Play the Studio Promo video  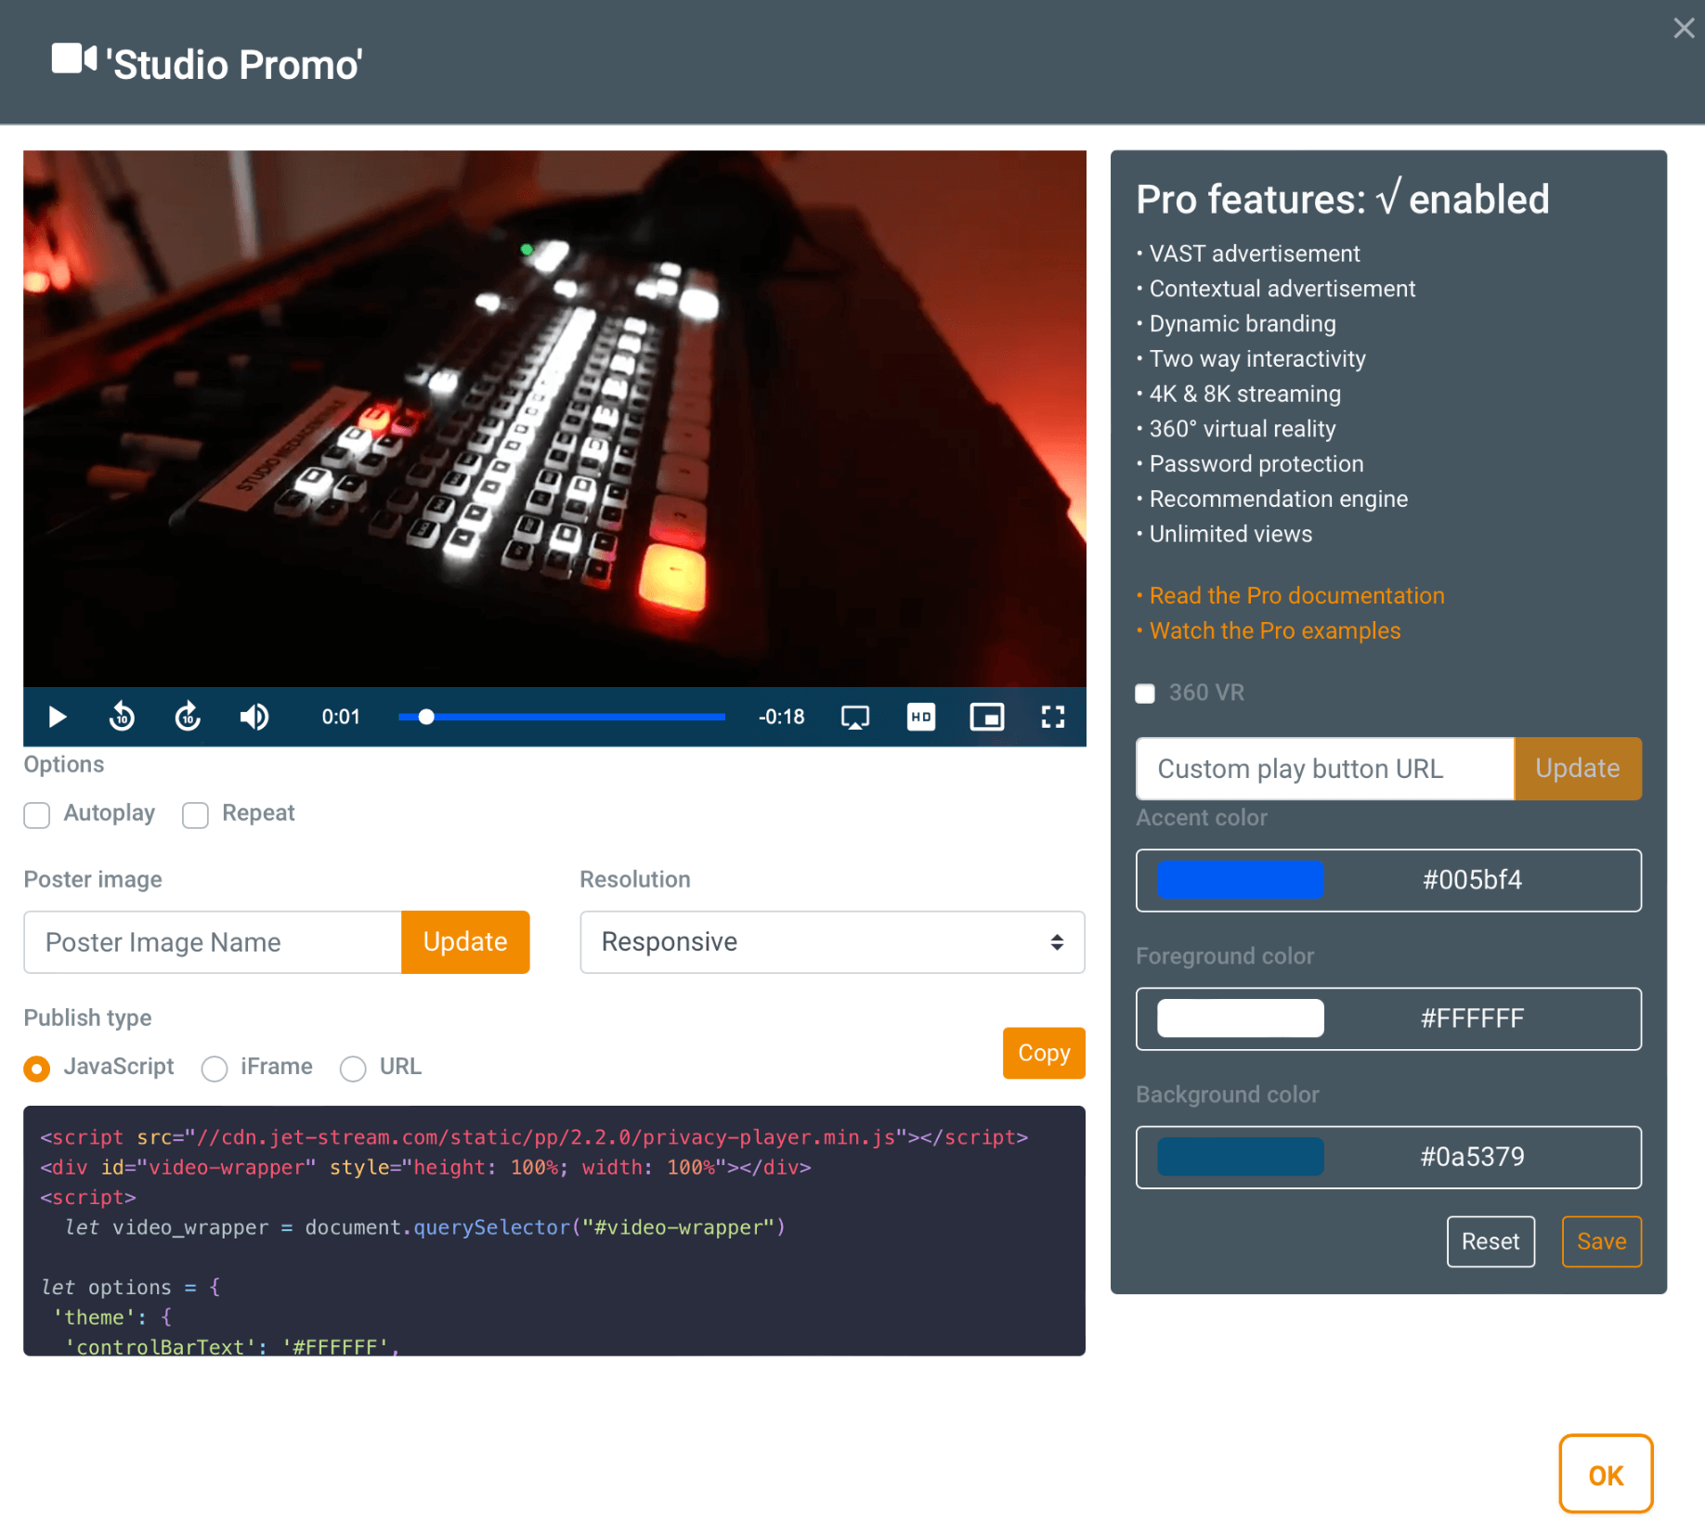pos(56,716)
